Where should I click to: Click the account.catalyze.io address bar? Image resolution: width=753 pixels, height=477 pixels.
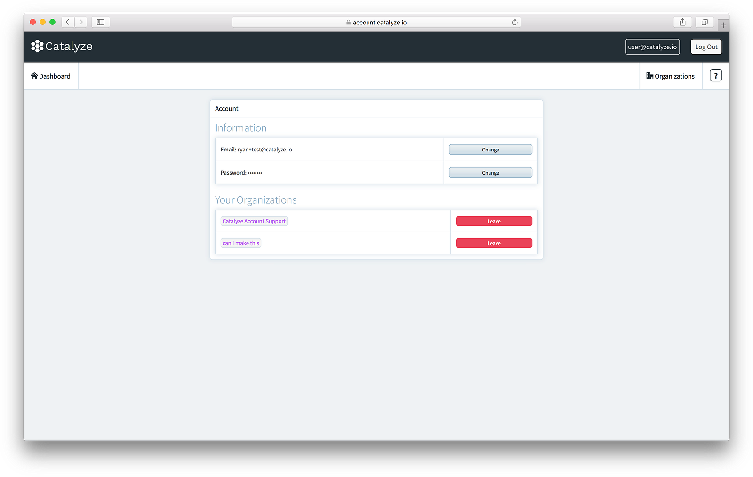click(376, 22)
